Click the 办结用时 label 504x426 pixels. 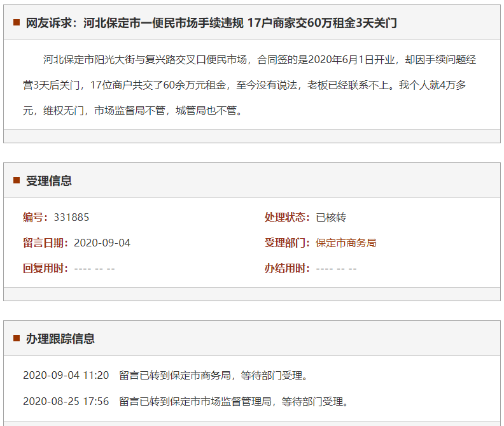coord(288,268)
